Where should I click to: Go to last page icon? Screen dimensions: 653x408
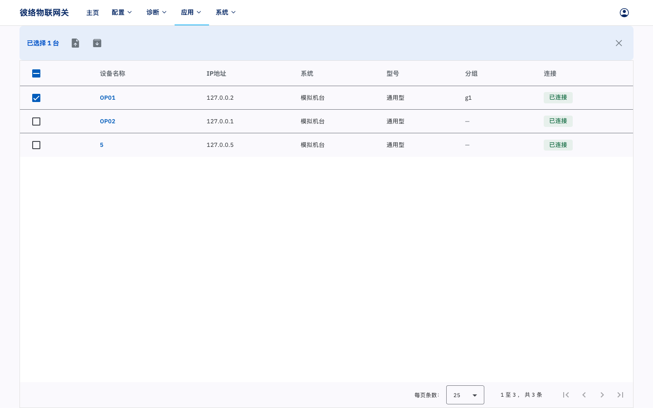click(620, 395)
